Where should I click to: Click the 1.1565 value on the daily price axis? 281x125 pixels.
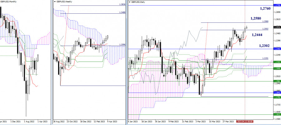[x=277, y=119]
